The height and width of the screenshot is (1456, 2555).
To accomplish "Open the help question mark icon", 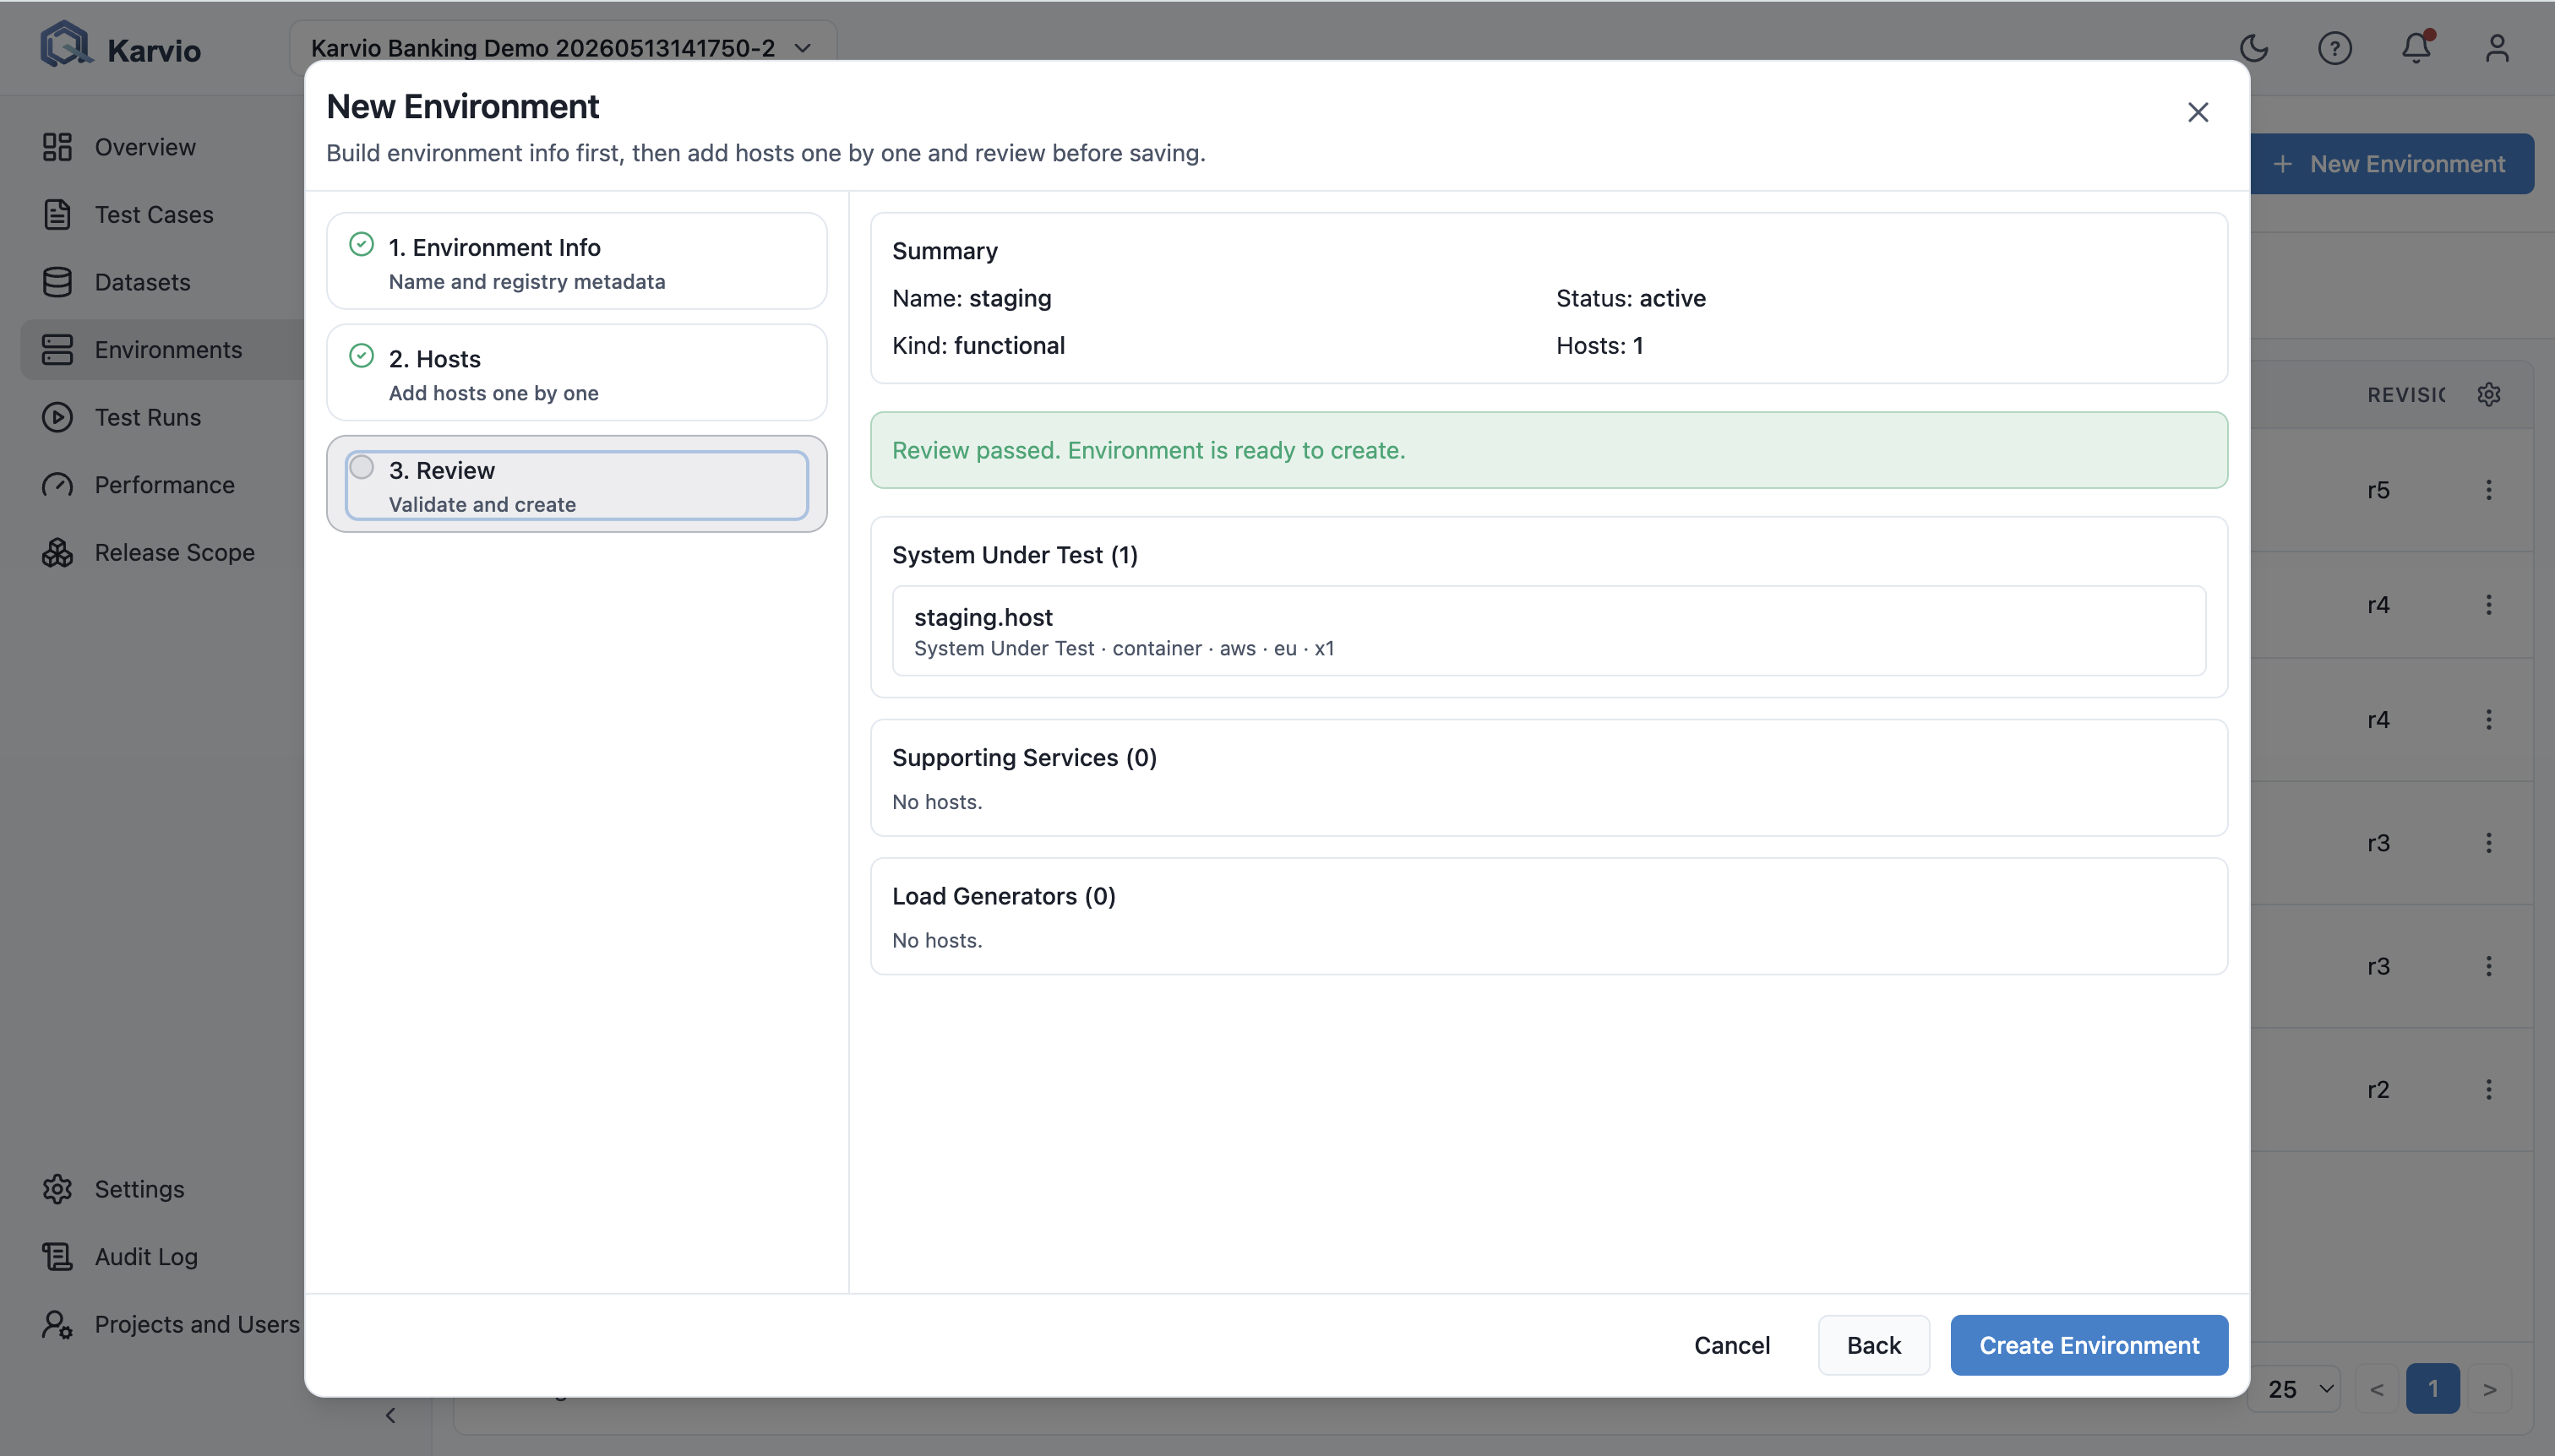I will coord(2334,48).
